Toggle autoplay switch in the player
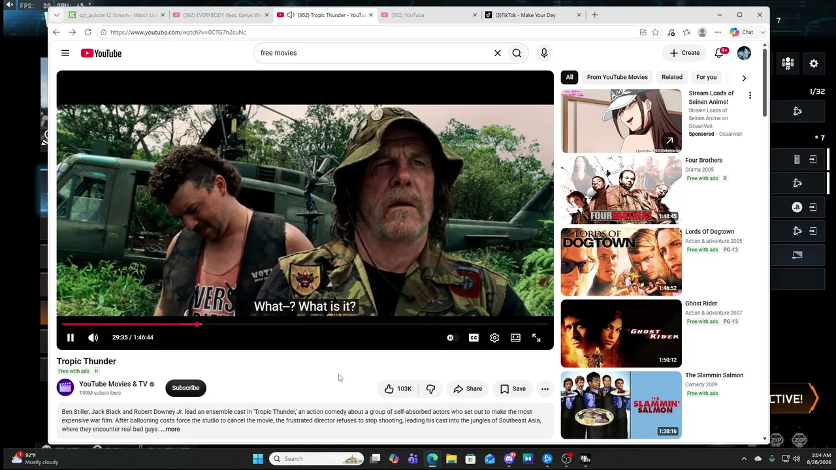Image resolution: width=836 pixels, height=470 pixels. [451, 337]
